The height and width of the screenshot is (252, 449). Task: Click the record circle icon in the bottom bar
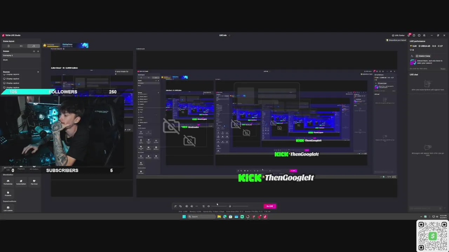pyautogui.click(x=187, y=206)
